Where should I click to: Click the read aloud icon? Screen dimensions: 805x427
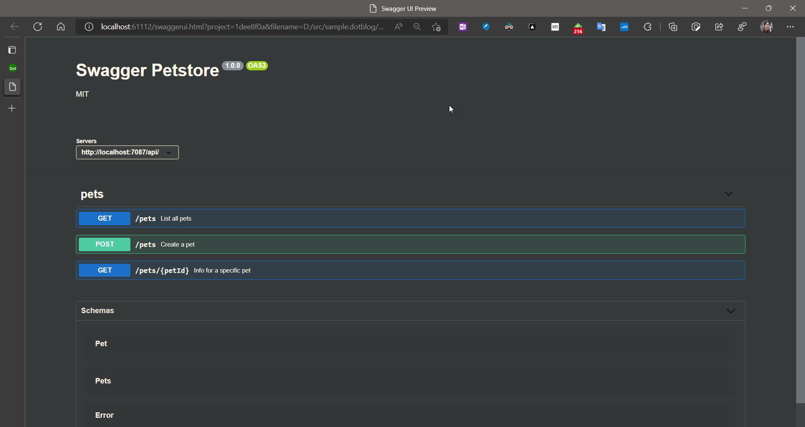click(398, 27)
